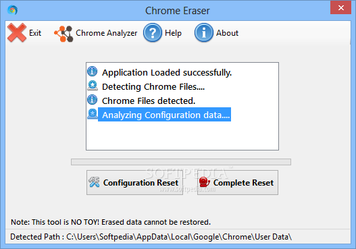The height and width of the screenshot is (249, 356).
Task: Open the Help toolbar item
Action: click(162, 33)
